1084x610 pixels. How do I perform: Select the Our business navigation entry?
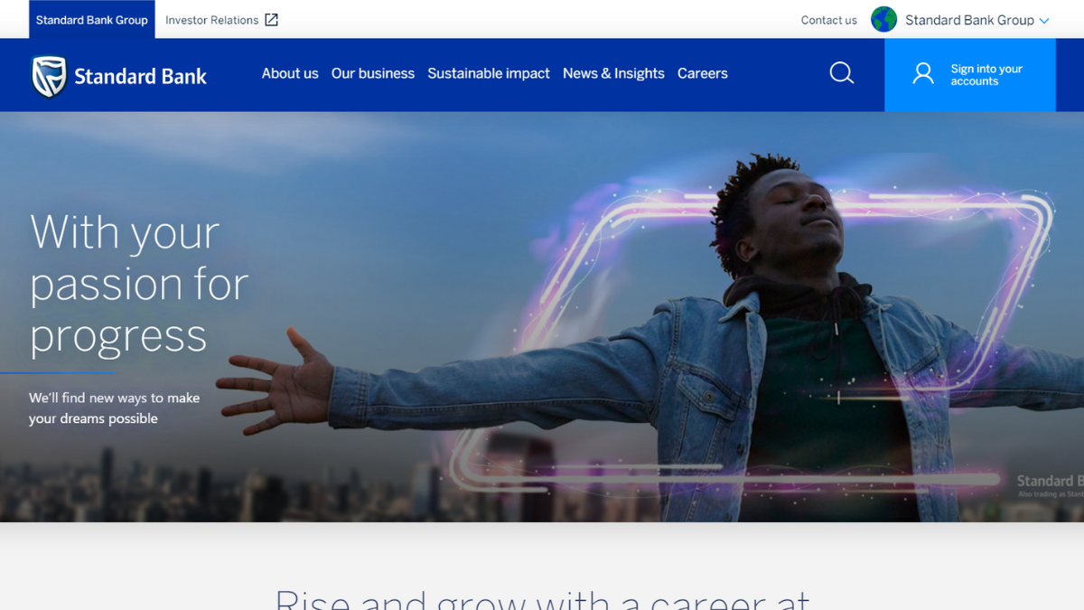372,73
